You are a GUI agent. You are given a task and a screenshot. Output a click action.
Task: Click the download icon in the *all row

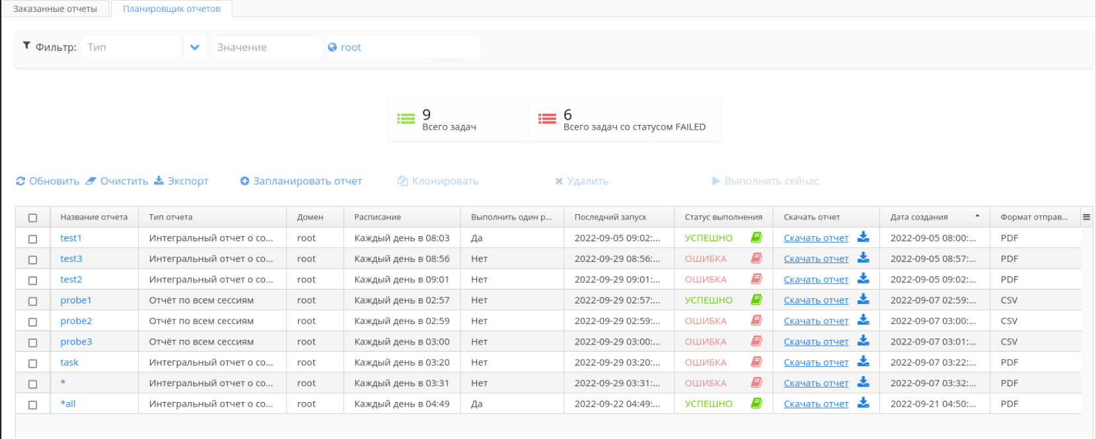click(863, 403)
